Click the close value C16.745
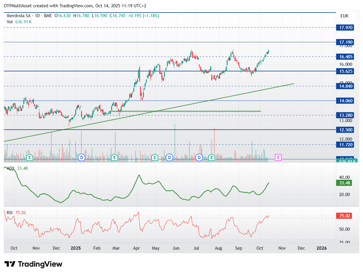Screen dimensions: 363x275 118,16
